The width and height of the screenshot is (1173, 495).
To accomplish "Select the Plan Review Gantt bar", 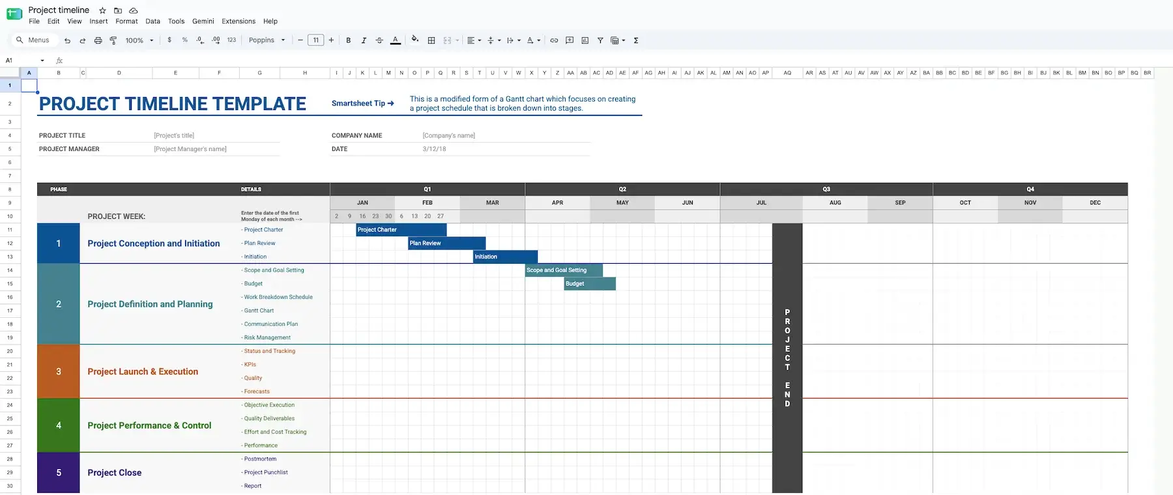I will coord(447,243).
